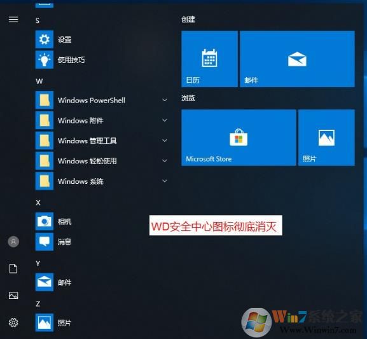Image resolution: width=367 pixels, height=339 pixels.
Task: Open the Settings gear in left rail
Action: 13,322
